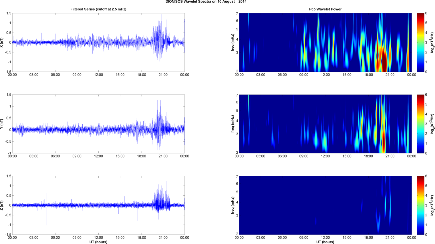This screenshot has height=244, width=435.
Task: Click the 15:00 tick under bottom wavelet plot
Action: point(347,238)
